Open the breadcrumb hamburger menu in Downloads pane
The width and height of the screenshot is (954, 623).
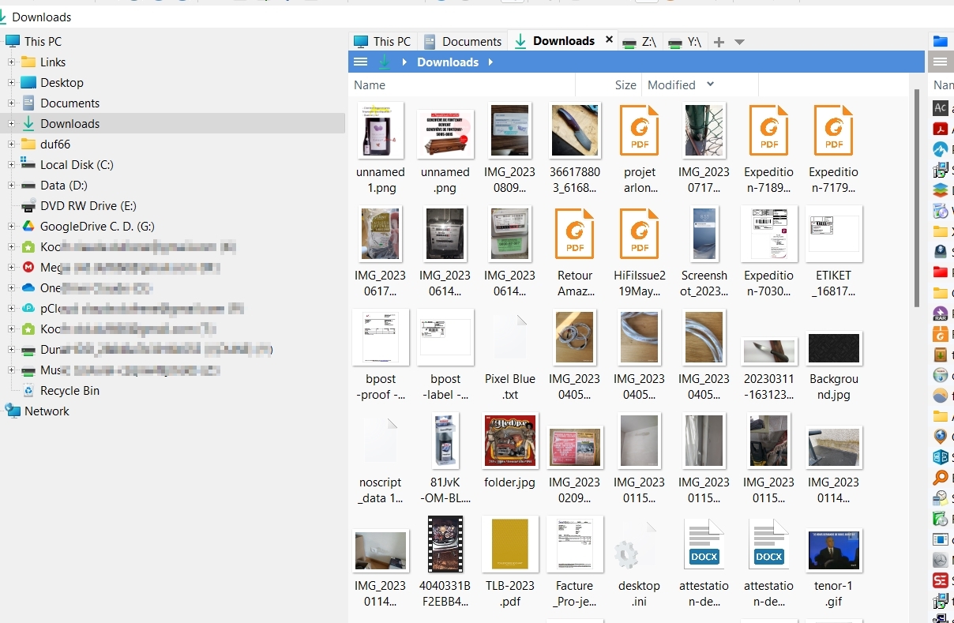coord(360,62)
